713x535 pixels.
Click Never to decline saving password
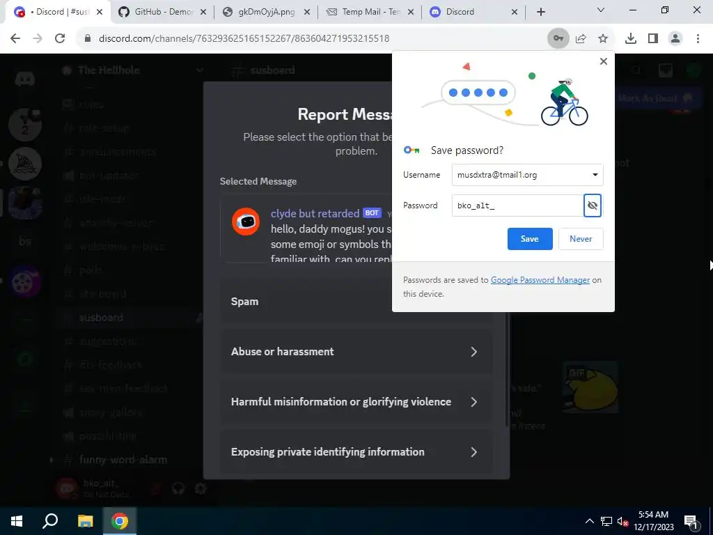click(x=581, y=239)
